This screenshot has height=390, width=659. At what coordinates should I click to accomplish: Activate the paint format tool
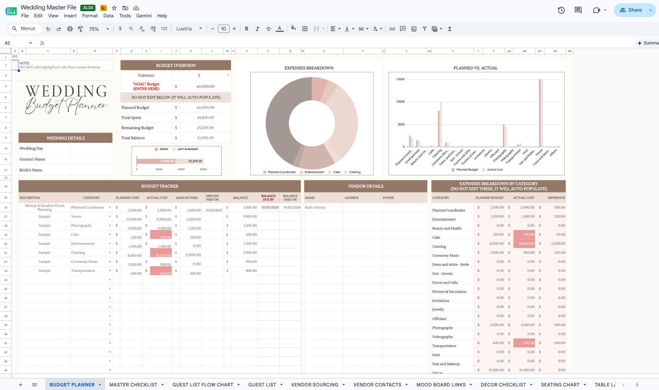tap(81, 29)
